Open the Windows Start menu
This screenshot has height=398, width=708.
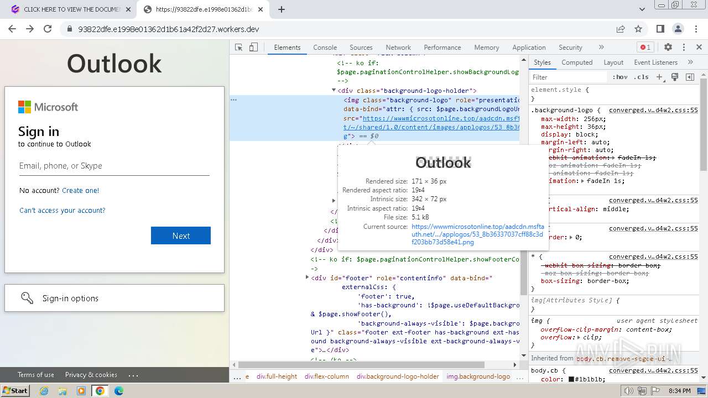point(15,390)
